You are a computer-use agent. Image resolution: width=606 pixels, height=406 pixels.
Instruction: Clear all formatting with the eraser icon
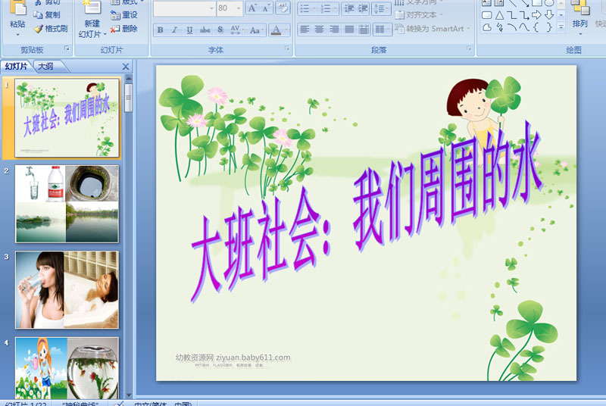pyautogui.click(x=283, y=8)
